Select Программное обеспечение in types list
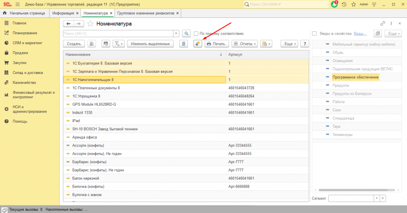This screenshot has width=407, height=213. pyautogui.click(x=355, y=77)
